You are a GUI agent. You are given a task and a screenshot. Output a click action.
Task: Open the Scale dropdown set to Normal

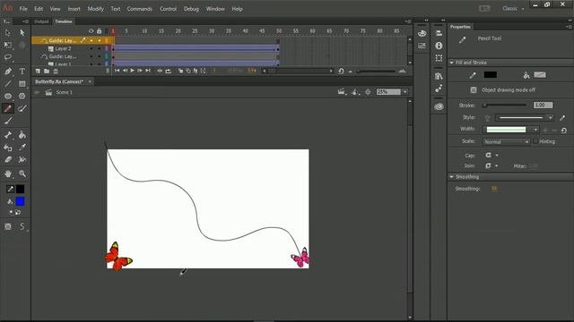(x=506, y=141)
